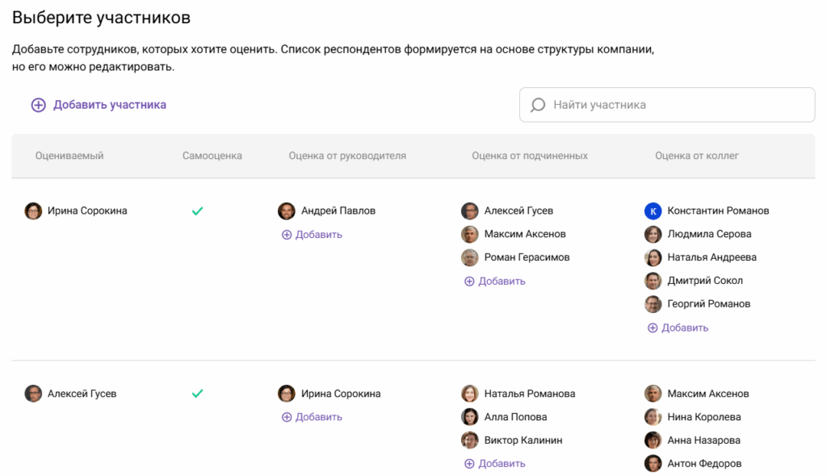Click the green self-assessment checkmark for Алексей Гусев
The image size is (827, 476).
[196, 393]
